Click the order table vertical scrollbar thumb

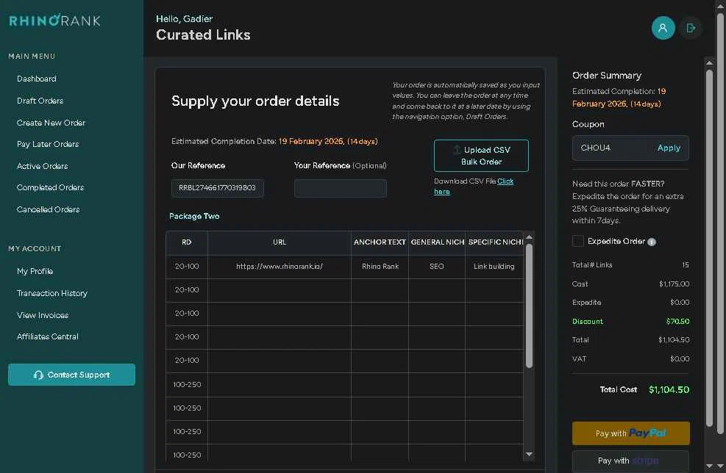[x=529, y=306]
